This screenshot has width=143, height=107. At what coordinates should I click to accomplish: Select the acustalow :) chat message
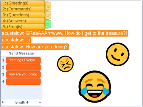click(16, 40)
